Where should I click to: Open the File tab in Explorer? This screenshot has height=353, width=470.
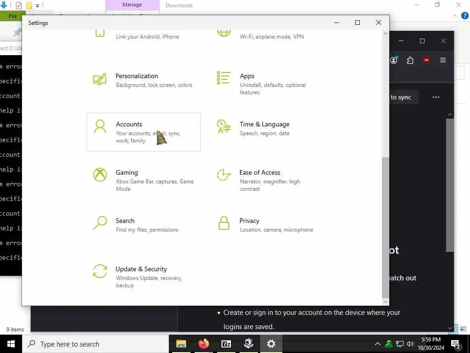pyautogui.click(x=13, y=16)
